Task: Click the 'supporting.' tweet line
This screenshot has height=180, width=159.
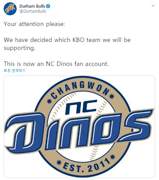Action: (19, 48)
